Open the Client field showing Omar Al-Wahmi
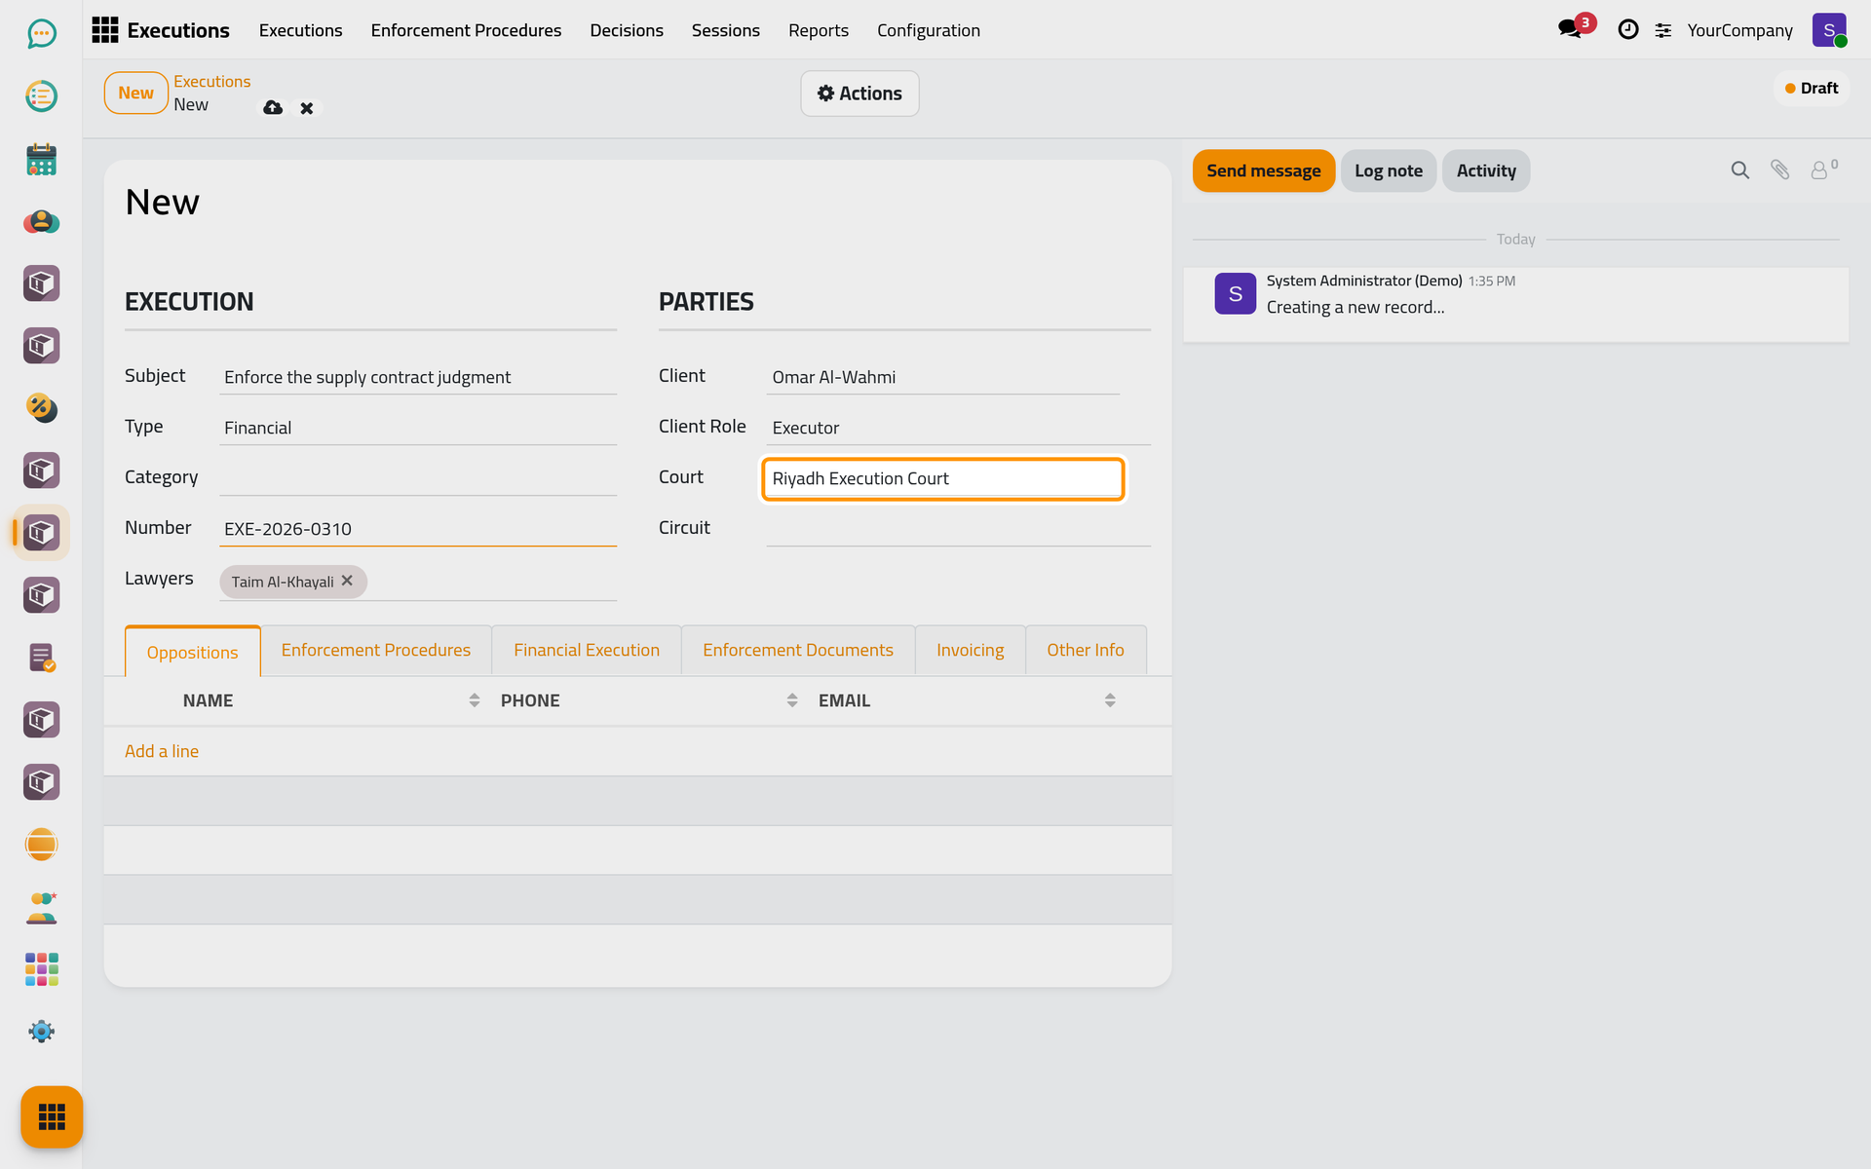The image size is (1871, 1169). 942,377
